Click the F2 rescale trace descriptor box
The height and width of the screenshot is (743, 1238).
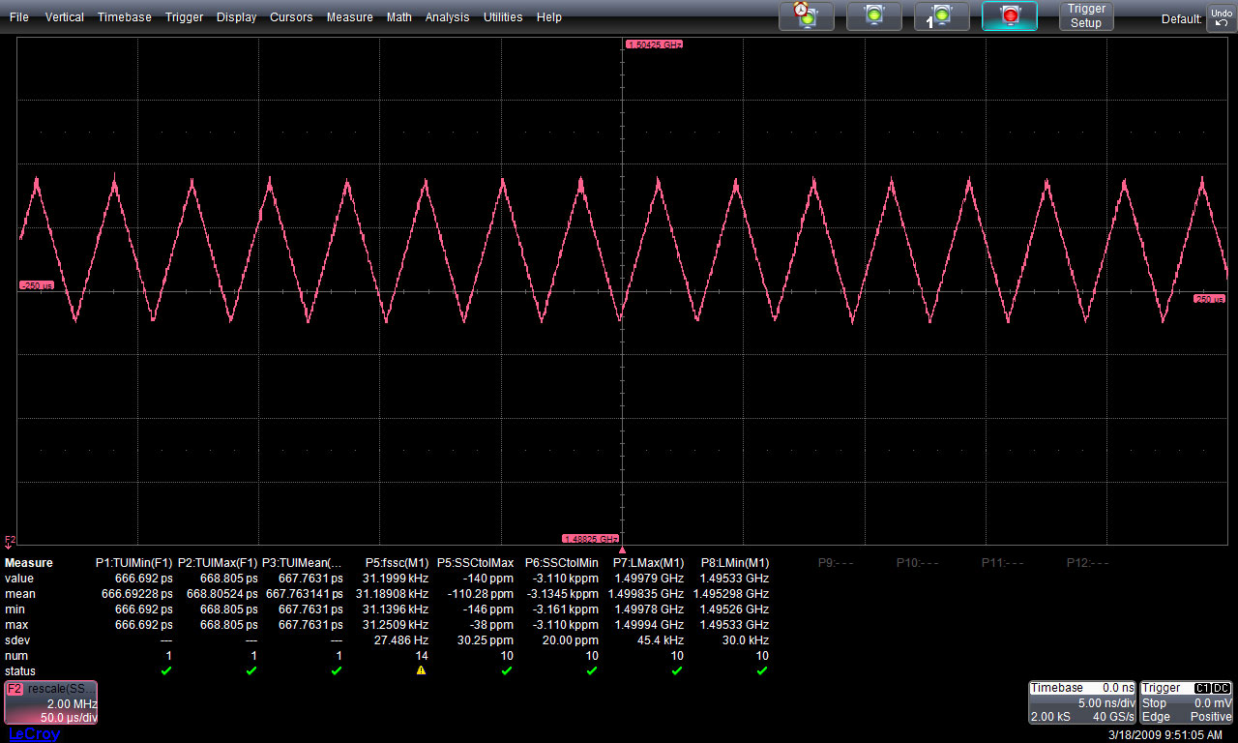tap(50, 702)
